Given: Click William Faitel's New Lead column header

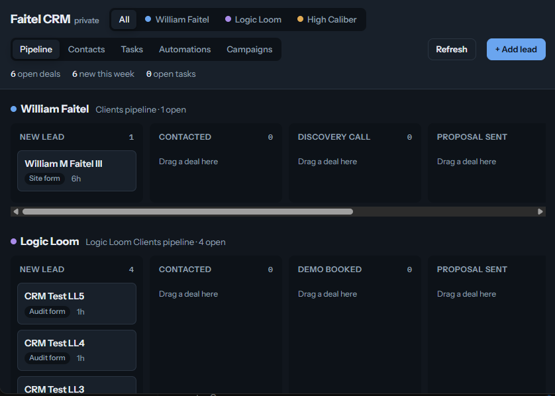Looking at the screenshot, I should (x=42, y=137).
